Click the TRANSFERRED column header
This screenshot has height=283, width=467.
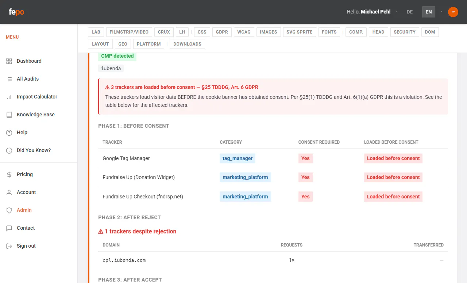click(x=429, y=245)
